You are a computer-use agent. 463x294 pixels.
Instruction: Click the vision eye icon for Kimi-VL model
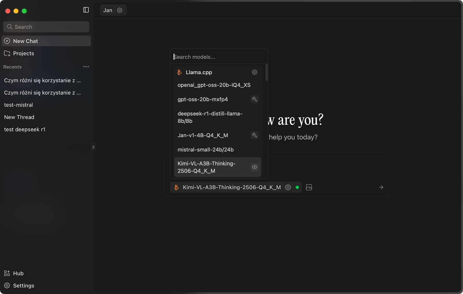[x=254, y=167]
